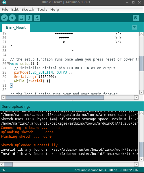
Task: Click the Serial.begin(115200) code line
Action: [x=35, y=77]
